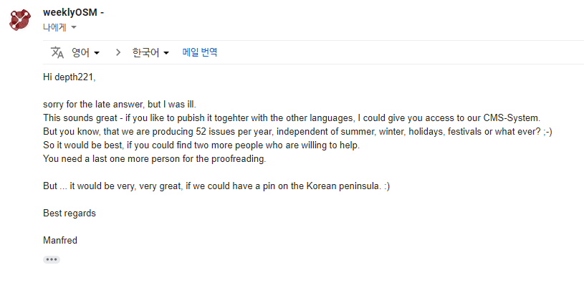
Task: Expand recipient details arrow next to 나에게
Action: tap(74, 27)
